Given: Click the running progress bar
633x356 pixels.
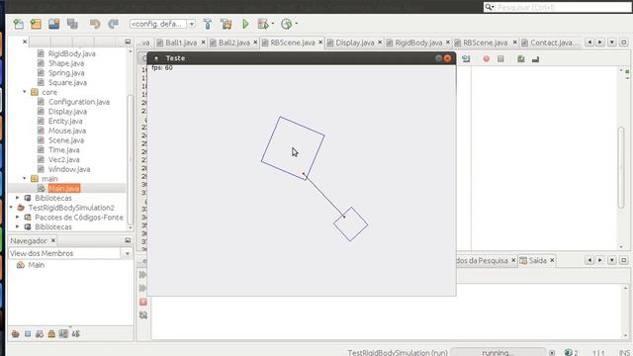Looking at the screenshot, I should 498,352.
